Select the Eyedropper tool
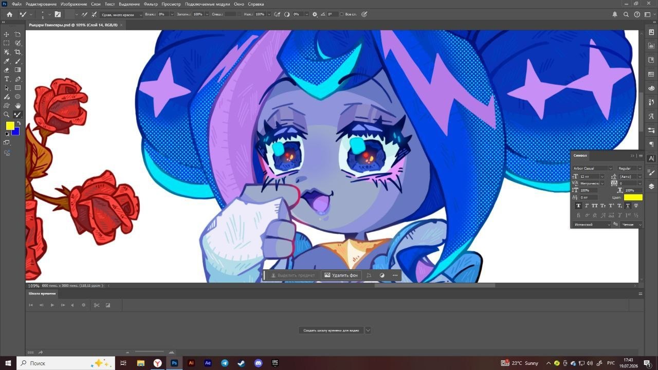Image resolution: width=658 pixels, height=370 pixels. pos(7,61)
